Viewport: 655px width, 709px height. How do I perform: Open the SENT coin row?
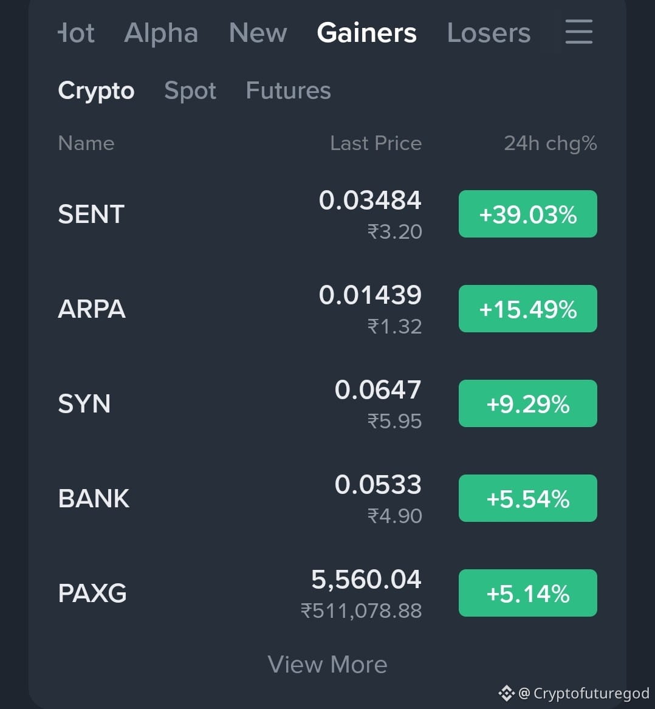[x=327, y=214]
